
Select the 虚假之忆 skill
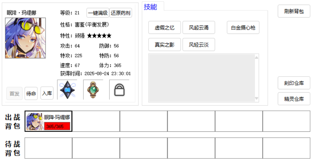click(164, 28)
